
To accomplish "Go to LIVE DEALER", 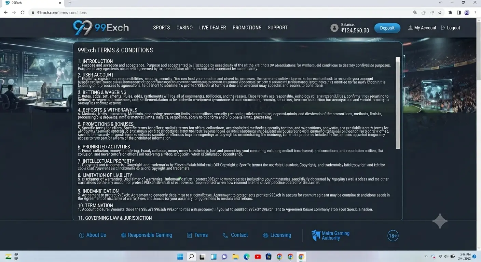I will pos(212,28).
